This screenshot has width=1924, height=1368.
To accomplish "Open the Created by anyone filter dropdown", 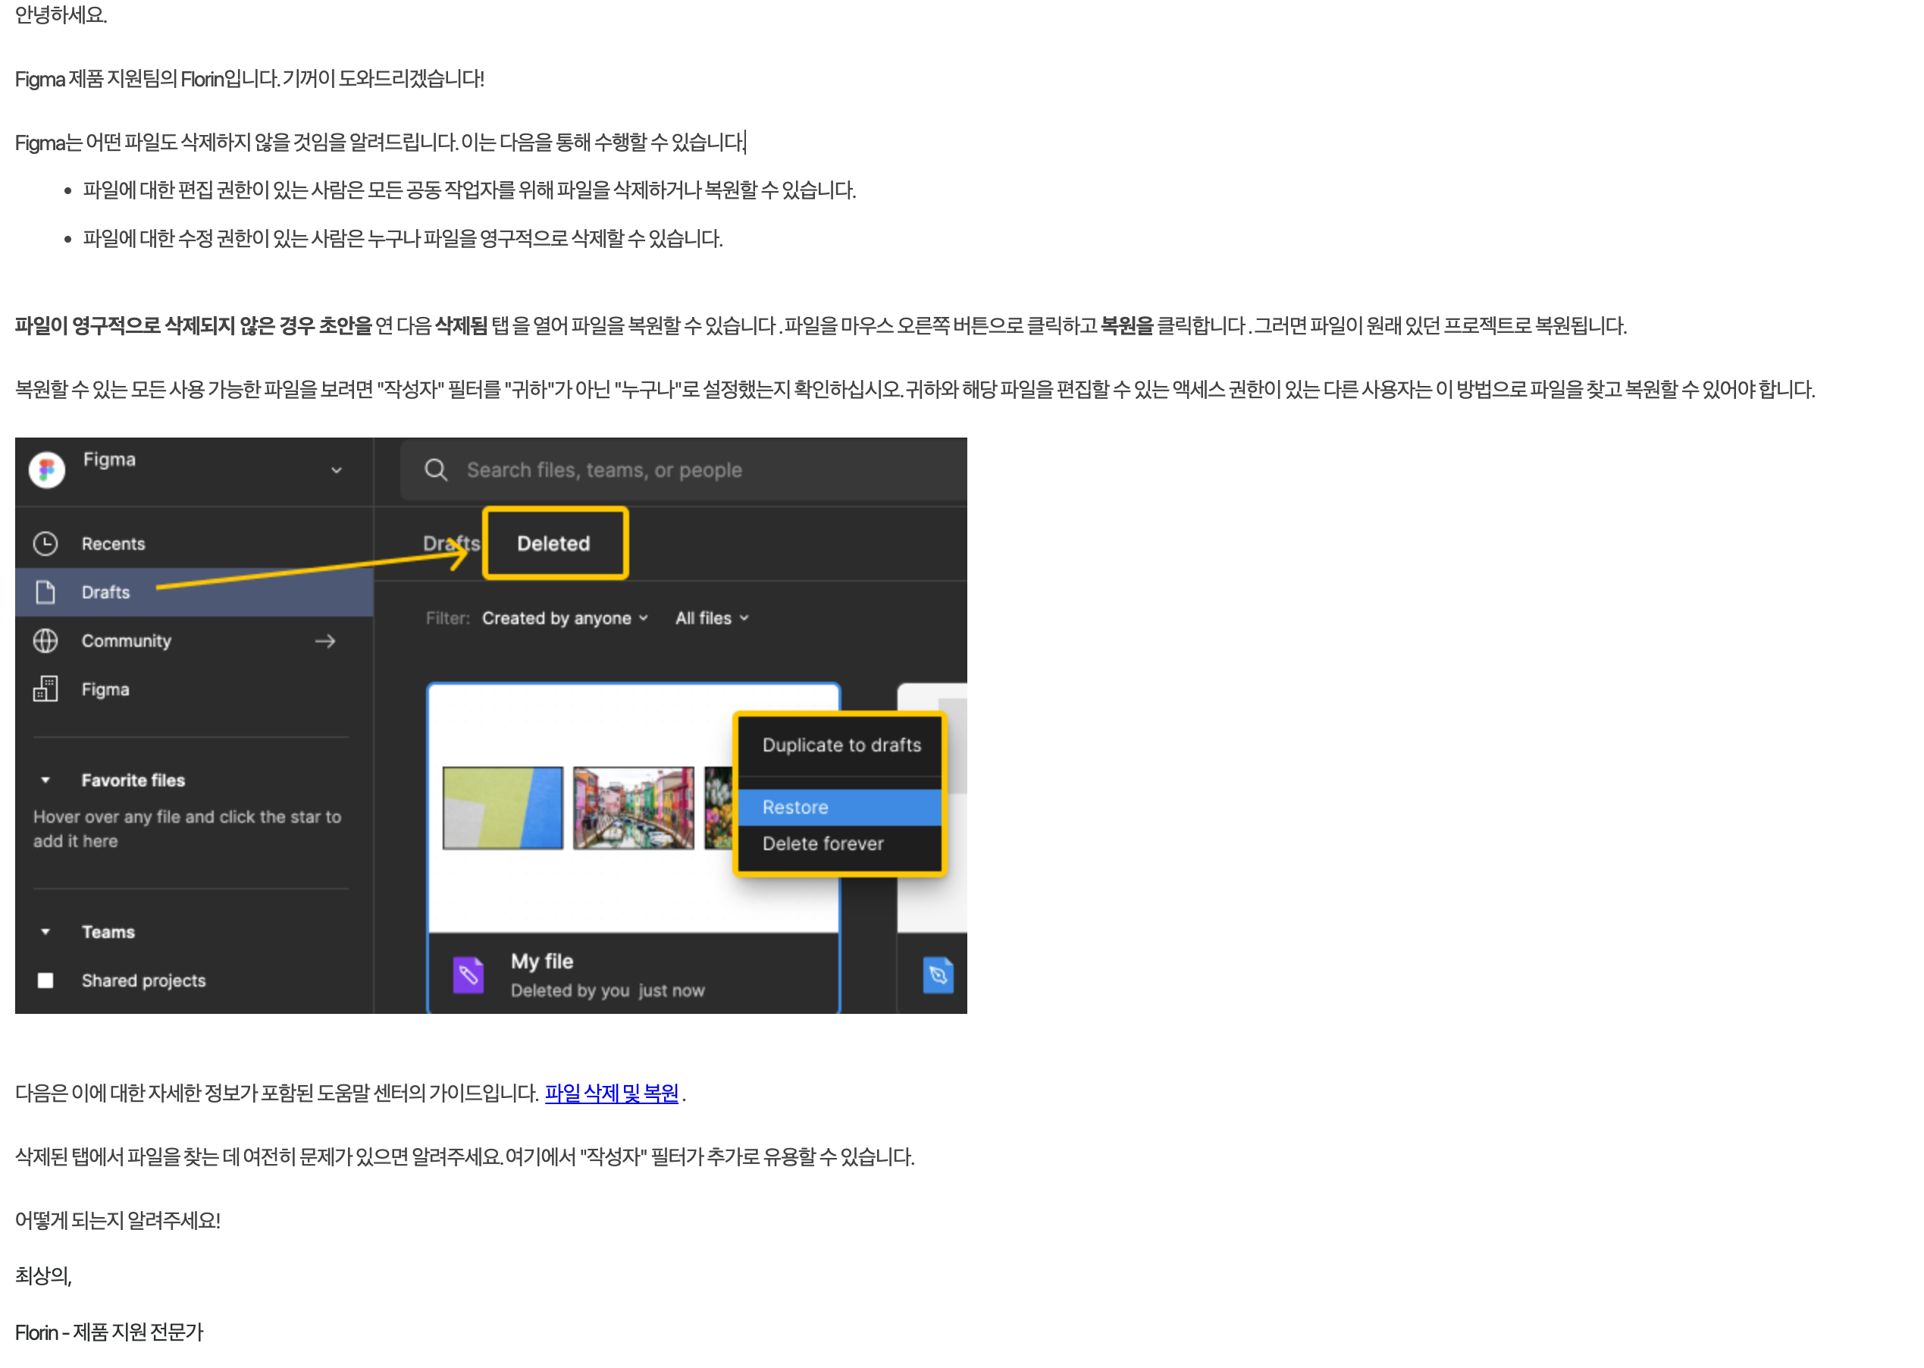I will [564, 618].
